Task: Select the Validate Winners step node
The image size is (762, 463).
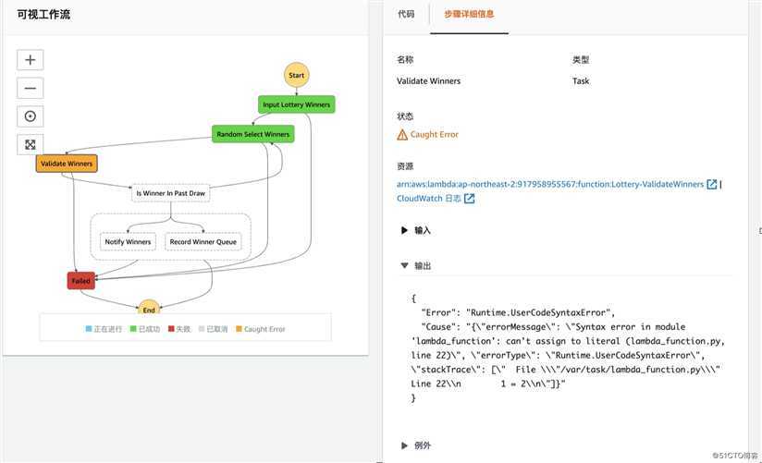Action: point(67,164)
